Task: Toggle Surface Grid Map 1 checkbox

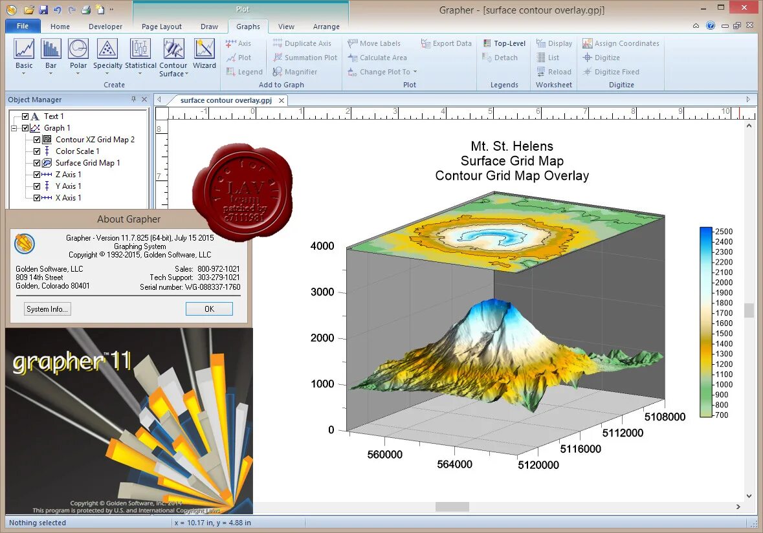Action: click(37, 163)
